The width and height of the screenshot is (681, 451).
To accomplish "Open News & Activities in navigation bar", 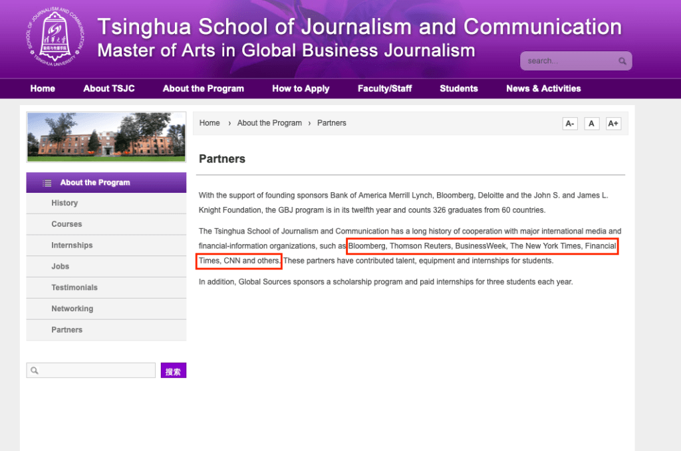I will tap(543, 88).
